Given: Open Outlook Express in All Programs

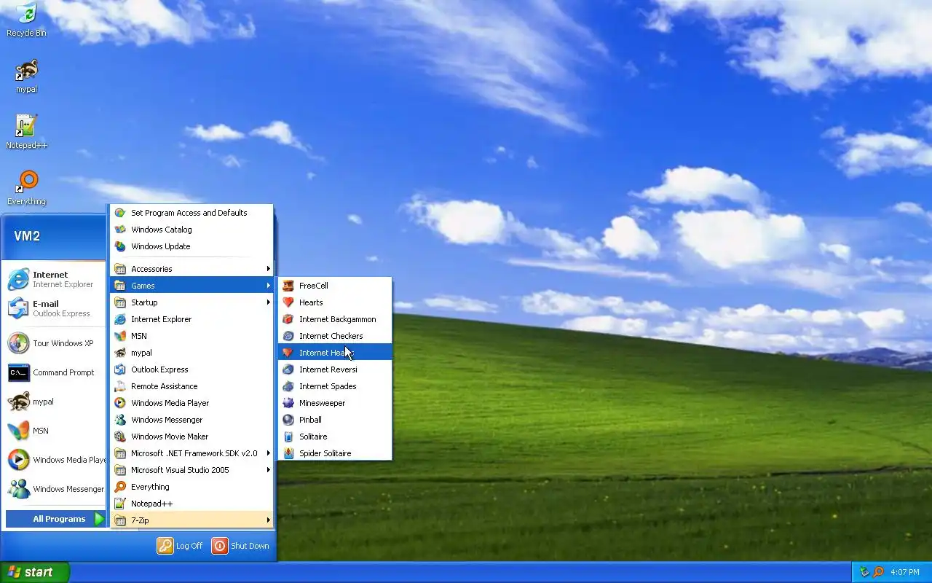Looking at the screenshot, I should [192, 369].
